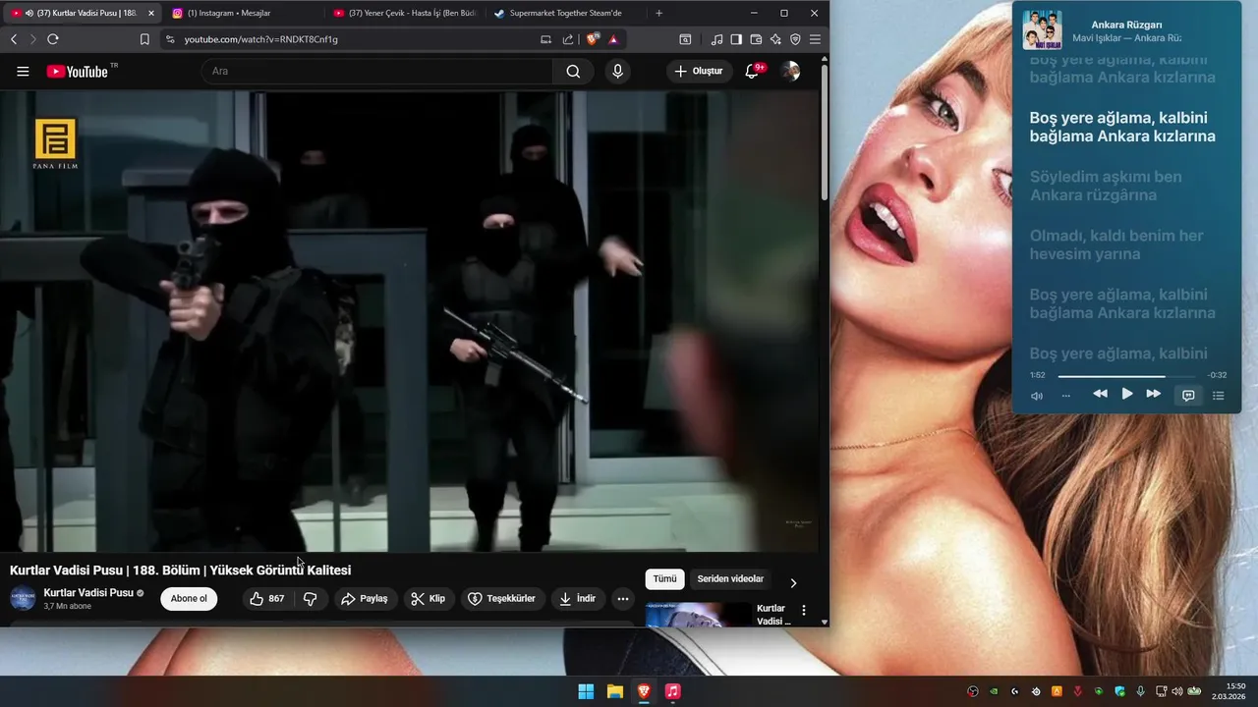Switch to the Supermarket Together Steam tab
1258x707 pixels.
tap(565, 13)
